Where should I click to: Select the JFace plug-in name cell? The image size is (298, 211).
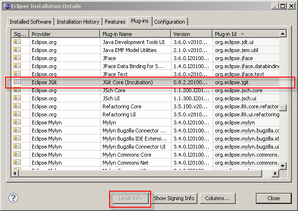pyautogui.click(x=109, y=58)
